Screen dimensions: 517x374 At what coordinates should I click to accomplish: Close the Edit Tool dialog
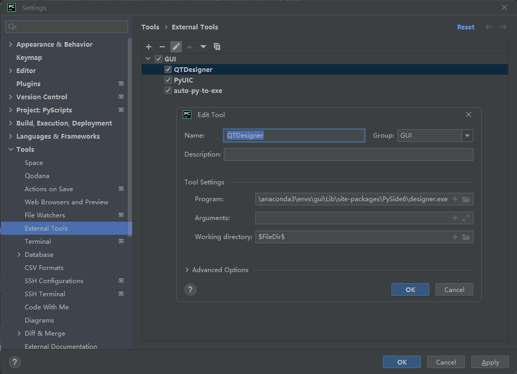point(469,115)
